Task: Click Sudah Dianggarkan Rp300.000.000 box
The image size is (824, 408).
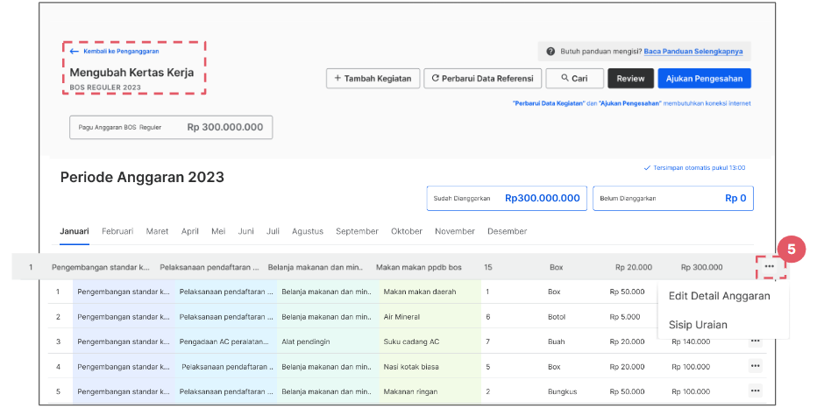Action: (x=507, y=199)
